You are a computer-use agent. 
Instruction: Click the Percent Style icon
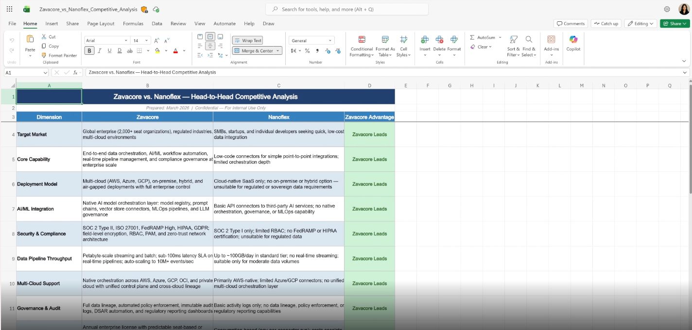307,50
